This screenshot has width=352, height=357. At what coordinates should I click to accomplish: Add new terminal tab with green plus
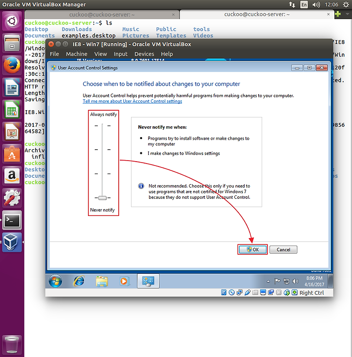[x=338, y=14]
